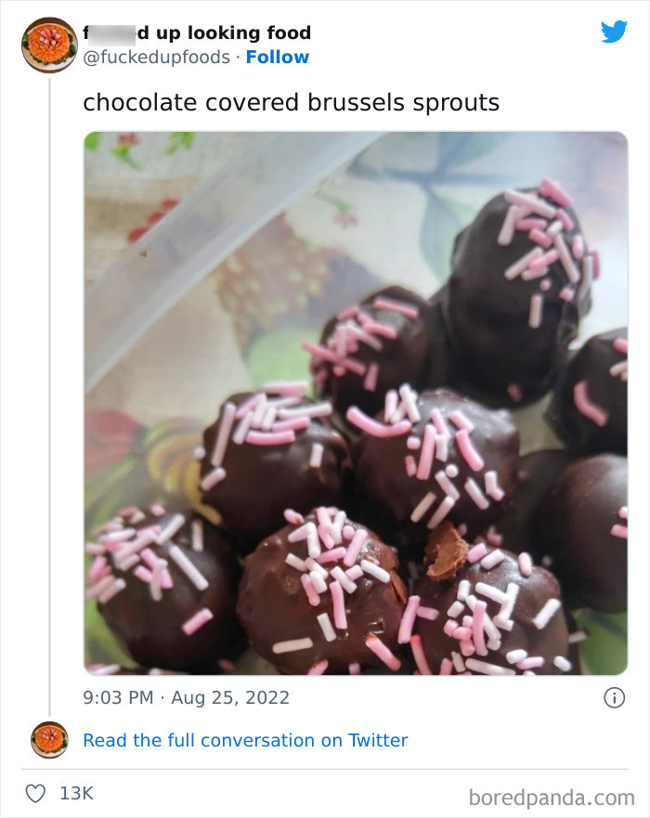
Task: Click the small avatar beside the conversation link
Action: pos(49,740)
